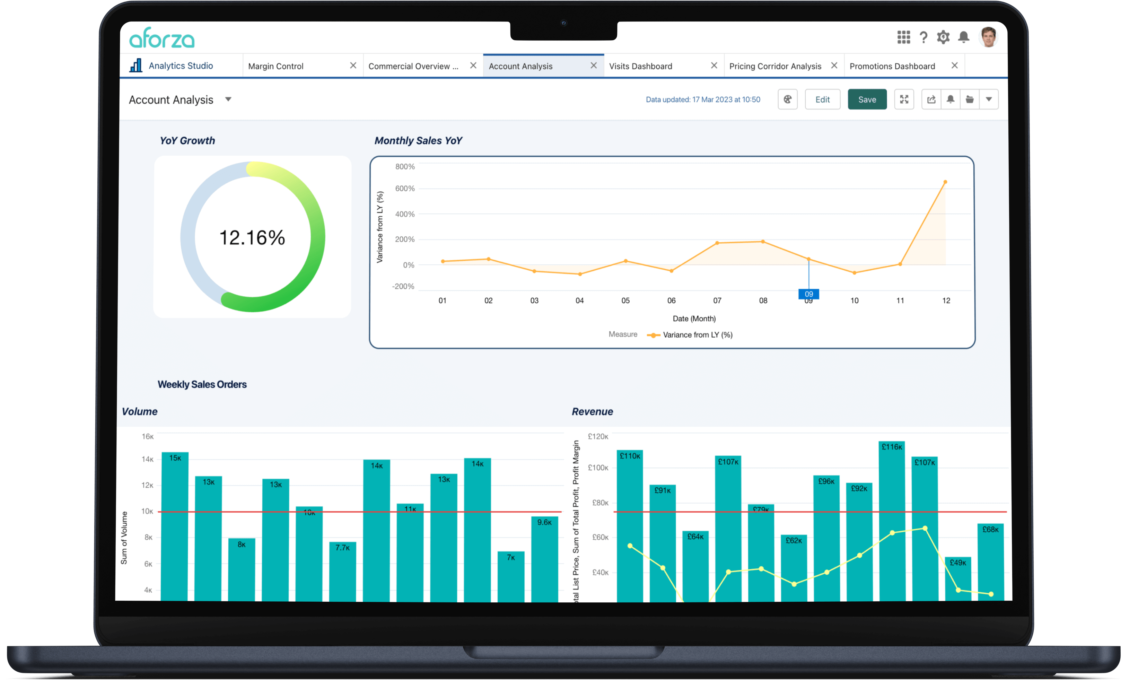Close the Pricing Corridor Analysis tab
1129x680 pixels.
[834, 66]
